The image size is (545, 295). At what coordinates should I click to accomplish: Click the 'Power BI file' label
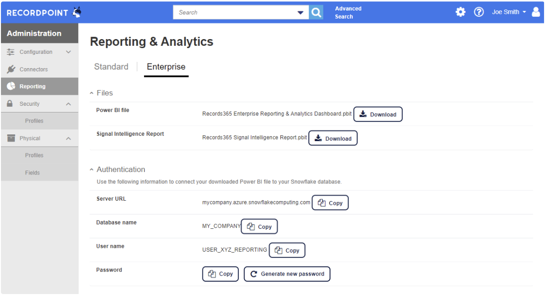coord(113,110)
